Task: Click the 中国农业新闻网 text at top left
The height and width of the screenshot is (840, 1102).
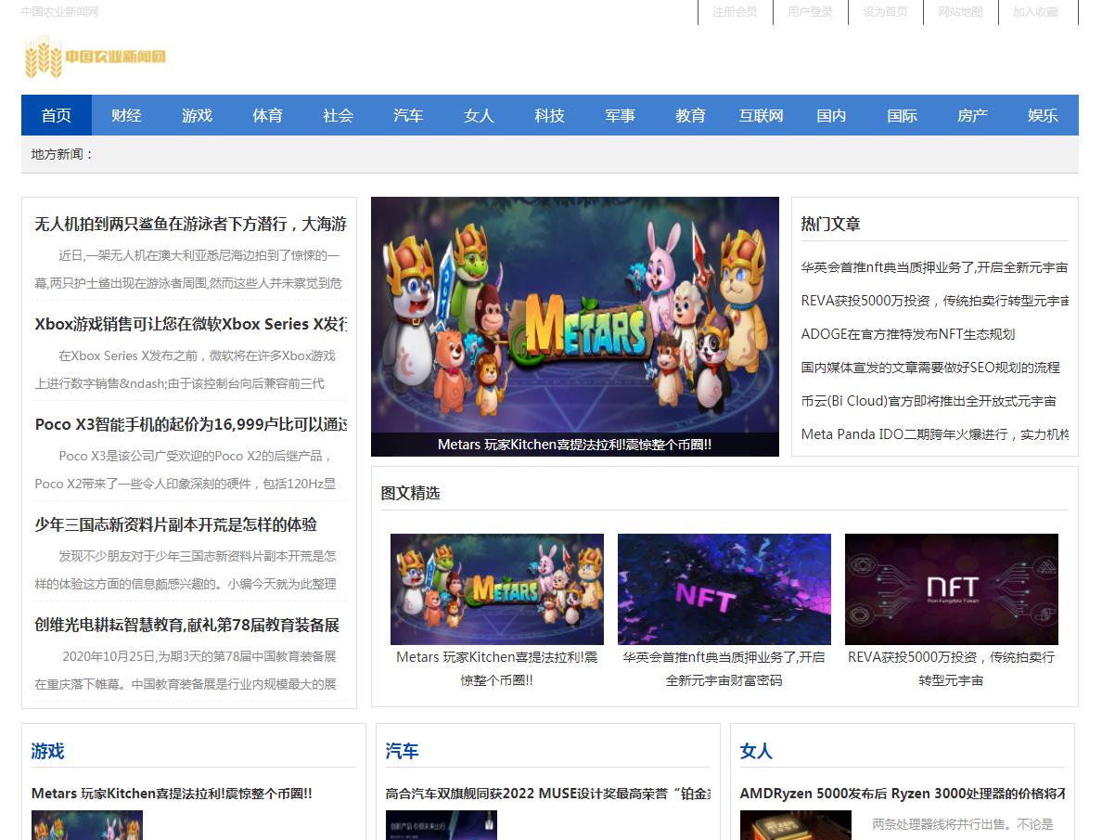Action: pos(59,12)
